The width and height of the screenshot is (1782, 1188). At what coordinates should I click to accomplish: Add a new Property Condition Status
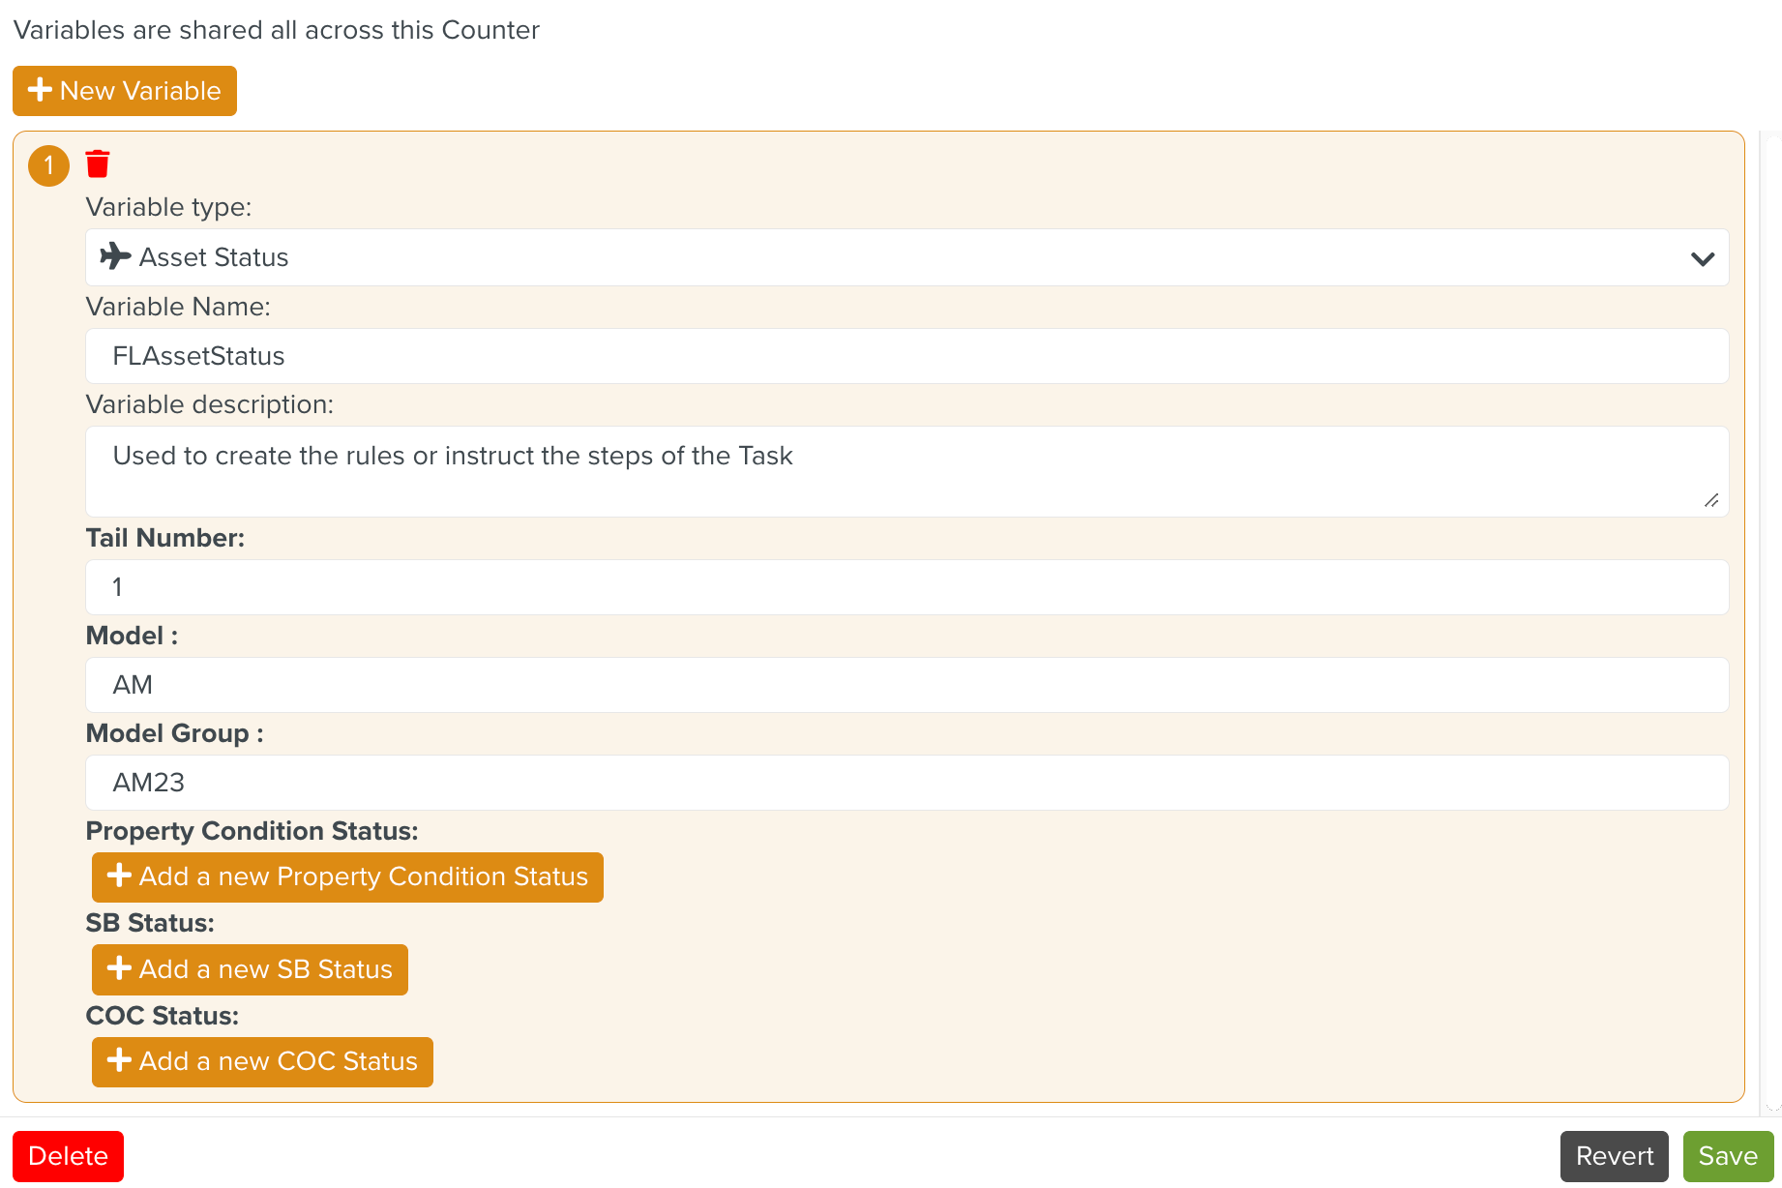[347, 877]
